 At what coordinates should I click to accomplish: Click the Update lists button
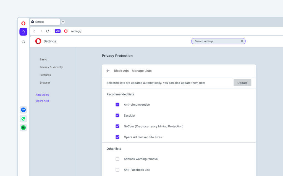242,82
